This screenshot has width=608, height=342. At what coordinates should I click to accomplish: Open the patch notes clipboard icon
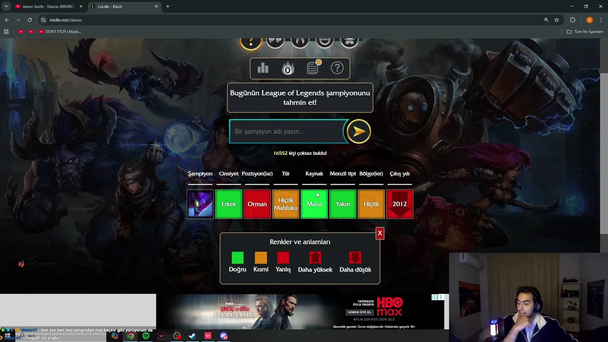(x=313, y=68)
